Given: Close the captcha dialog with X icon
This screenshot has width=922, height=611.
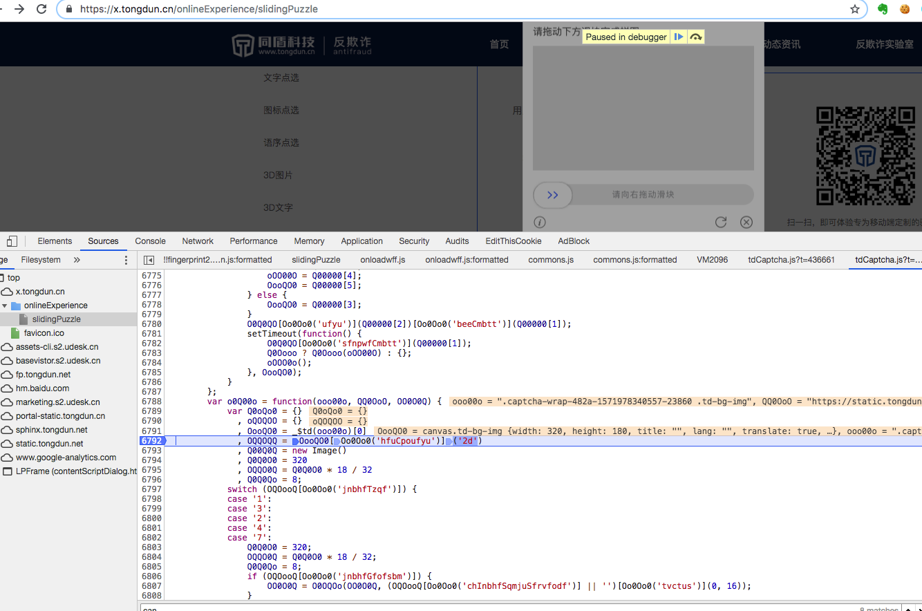Looking at the screenshot, I should [x=746, y=222].
